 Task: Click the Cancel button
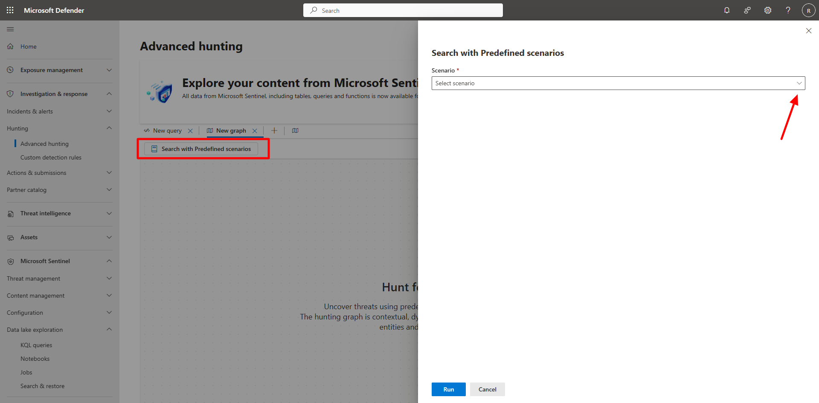(x=488, y=389)
